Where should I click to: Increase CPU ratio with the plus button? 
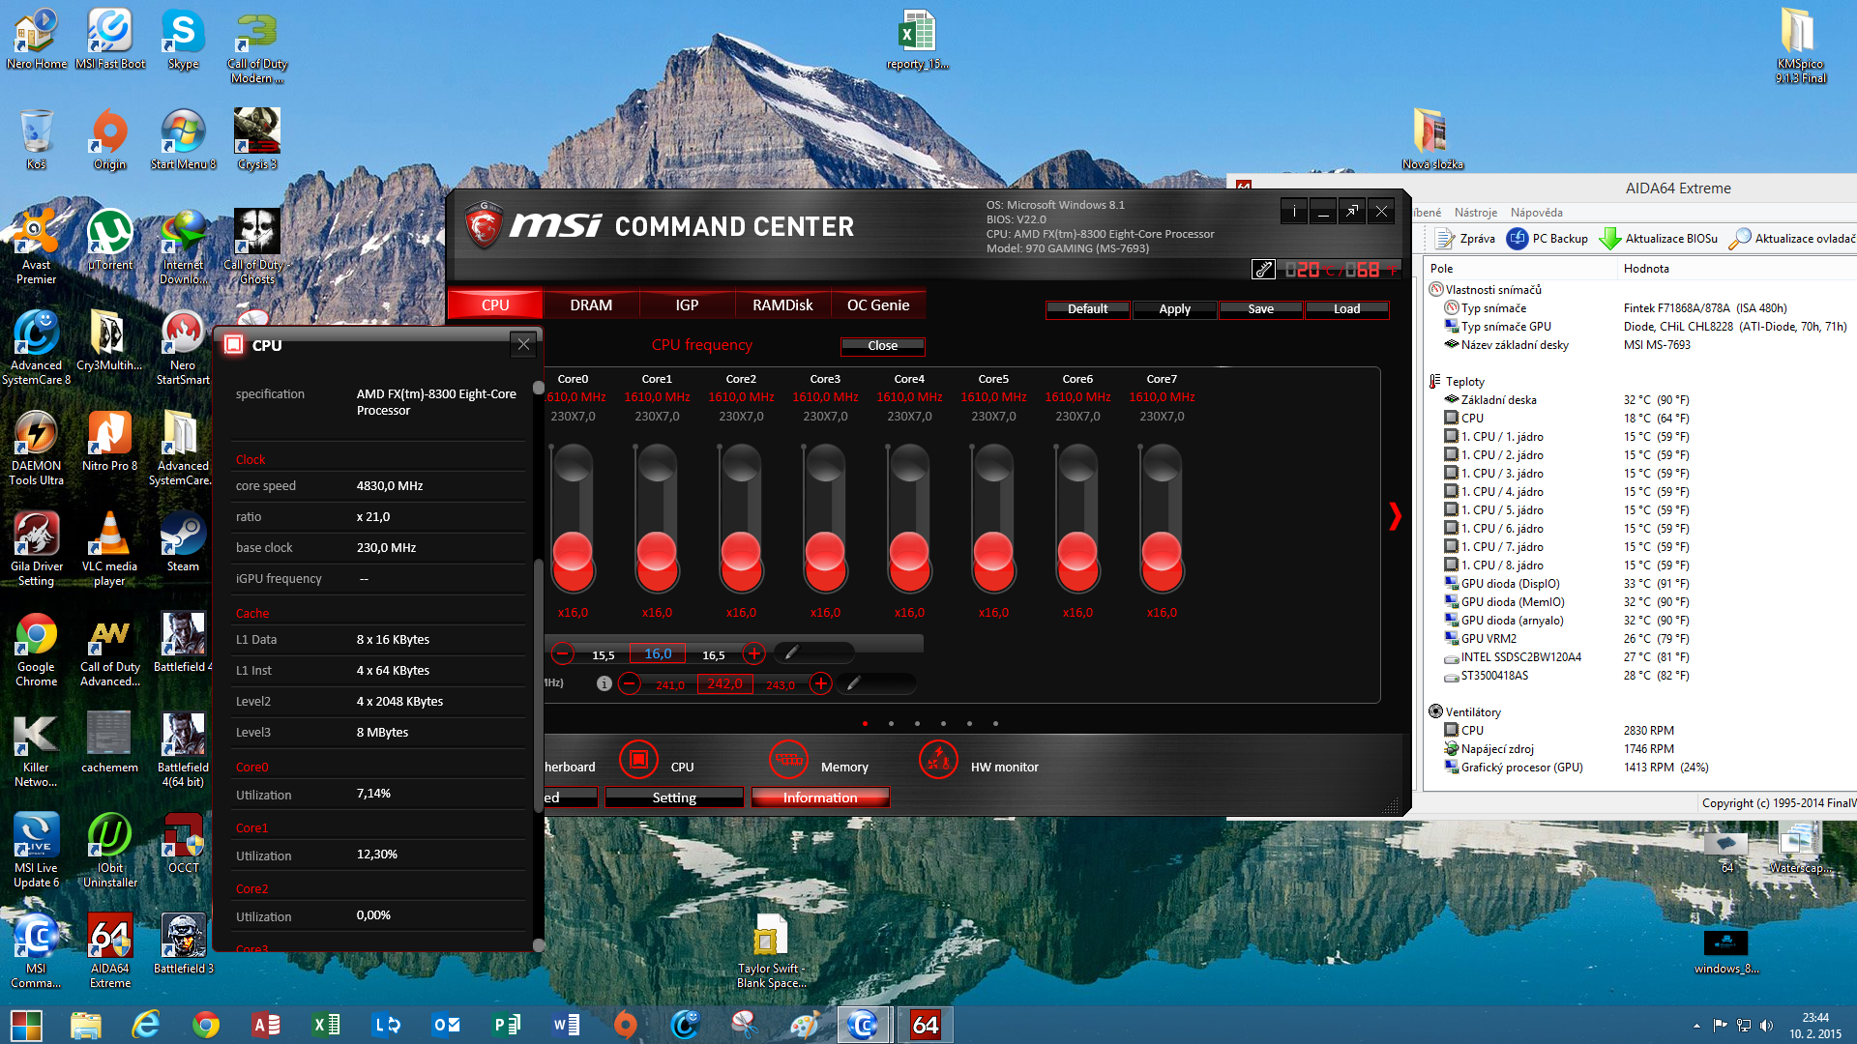[754, 653]
